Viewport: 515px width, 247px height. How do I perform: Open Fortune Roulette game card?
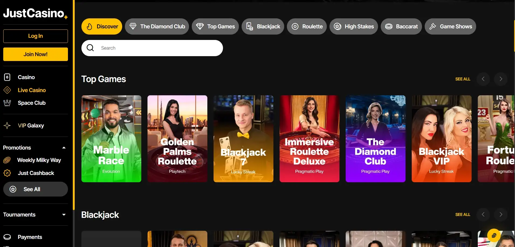coord(496,139)
